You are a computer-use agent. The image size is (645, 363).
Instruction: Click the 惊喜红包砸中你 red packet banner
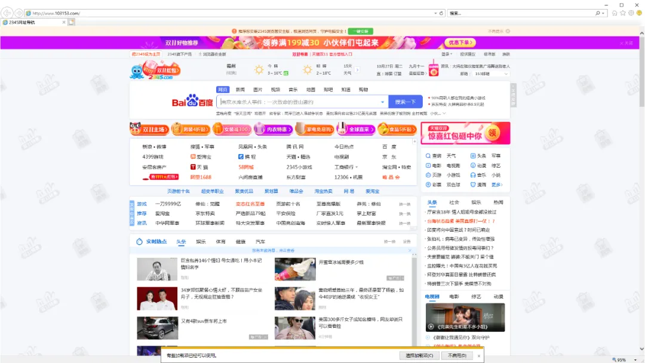pyautogui.click(x=465, y=133)
